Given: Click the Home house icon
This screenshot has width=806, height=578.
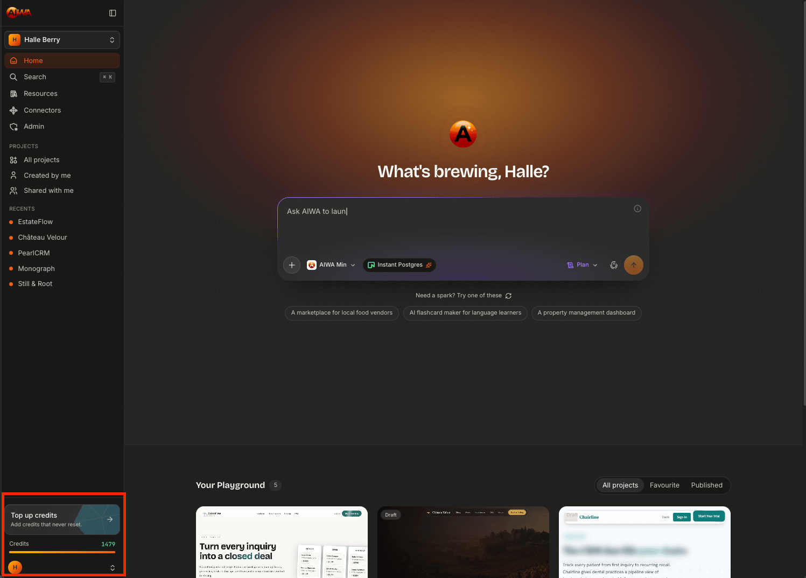Looking at the screenshot, I should 13,61.
